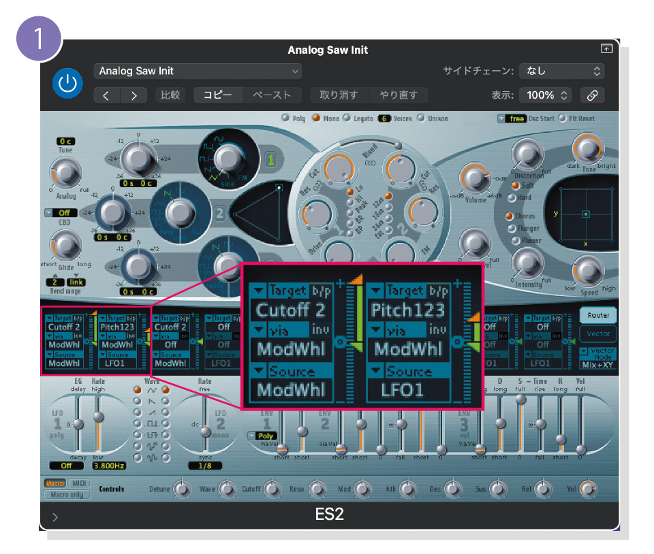Open the サイドチェーン なし dropdown
Image resolution: width=654 pixels, height=554 pixels.
pos(562,71)
